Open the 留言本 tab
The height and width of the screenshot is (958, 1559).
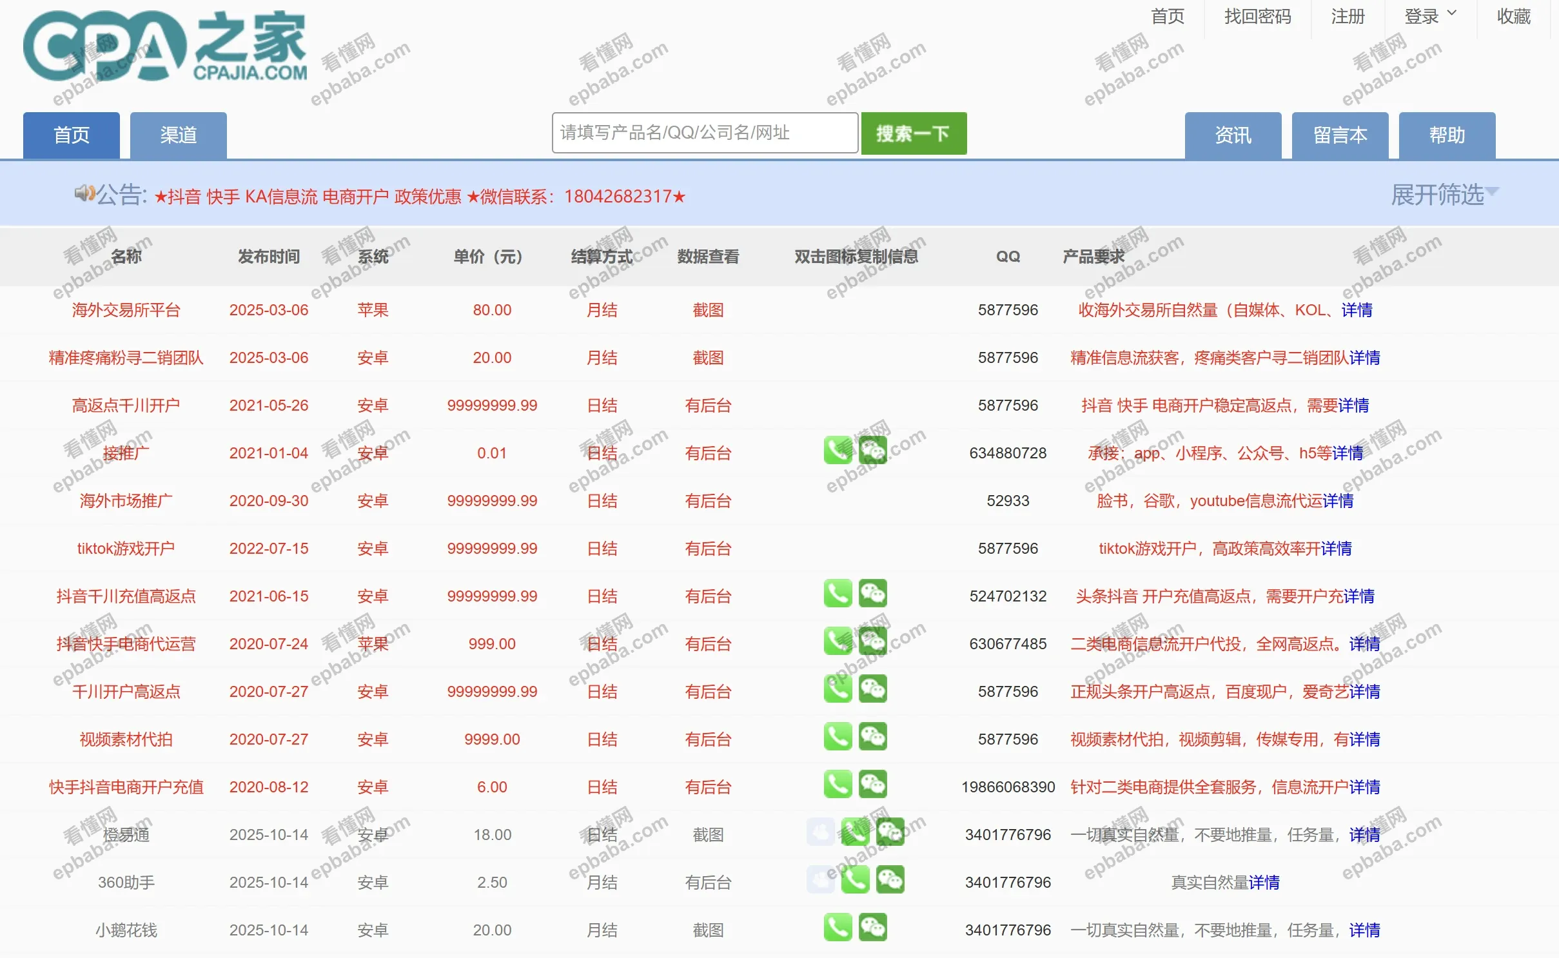point(1339,135)
